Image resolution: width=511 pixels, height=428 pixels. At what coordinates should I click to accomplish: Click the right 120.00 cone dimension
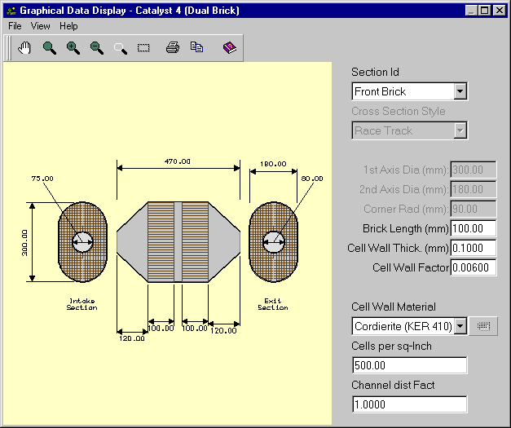(223, 330)
